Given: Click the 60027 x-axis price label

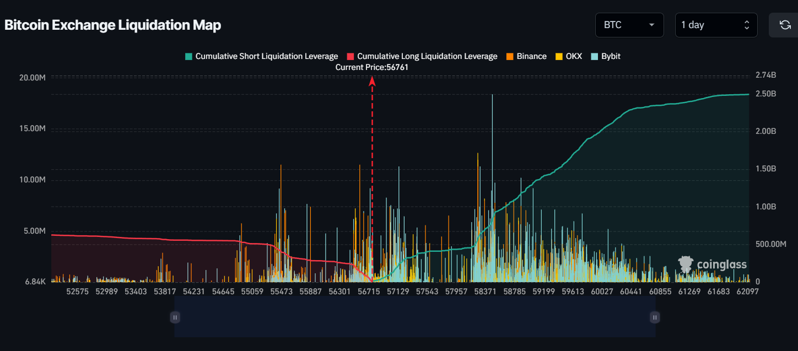Looking at the screenshot, I should (602, 291).
